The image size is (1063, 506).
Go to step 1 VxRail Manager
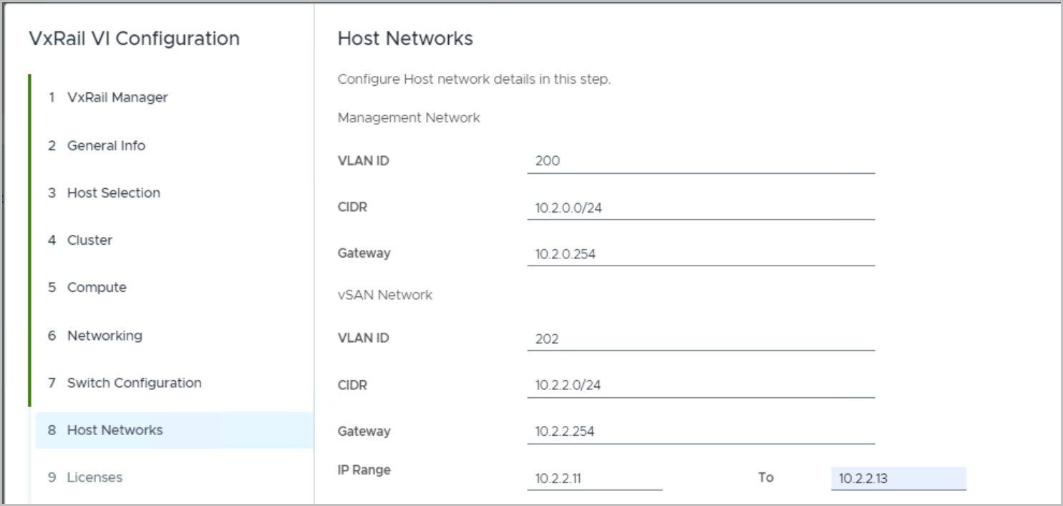(x=117, y=97)
